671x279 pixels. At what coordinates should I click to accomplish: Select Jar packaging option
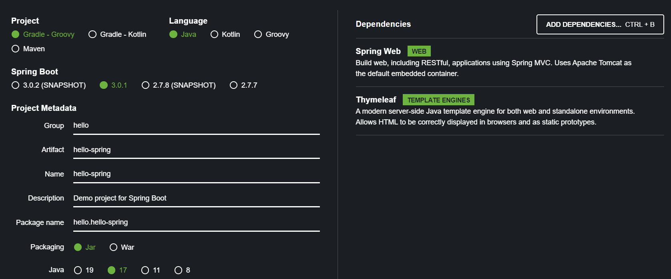[78, 247]
